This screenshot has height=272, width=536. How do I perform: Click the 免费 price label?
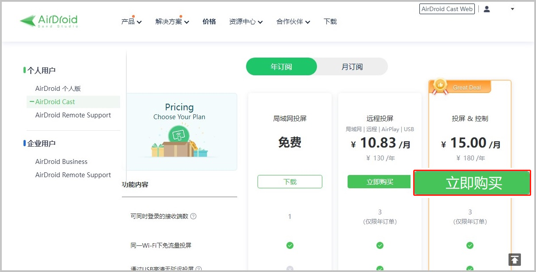pos(290,142)
